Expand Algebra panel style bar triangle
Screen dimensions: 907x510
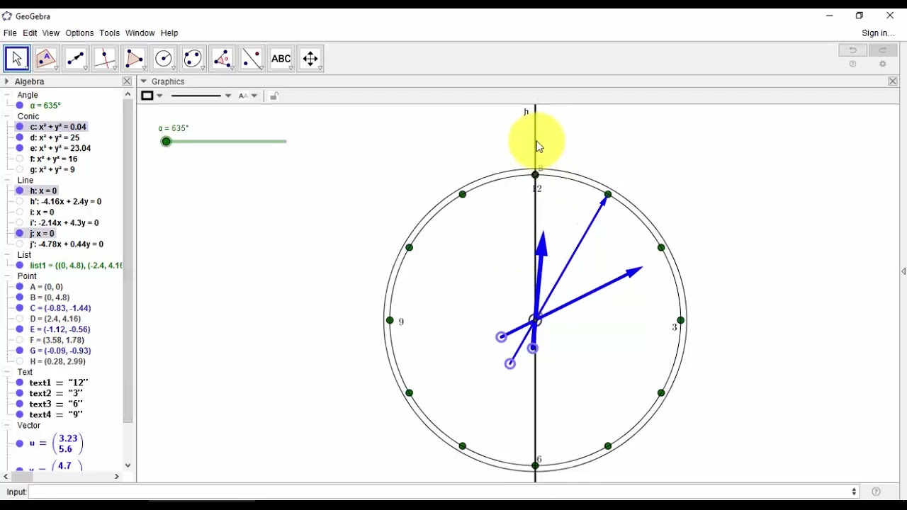click(x=6, y=81)
